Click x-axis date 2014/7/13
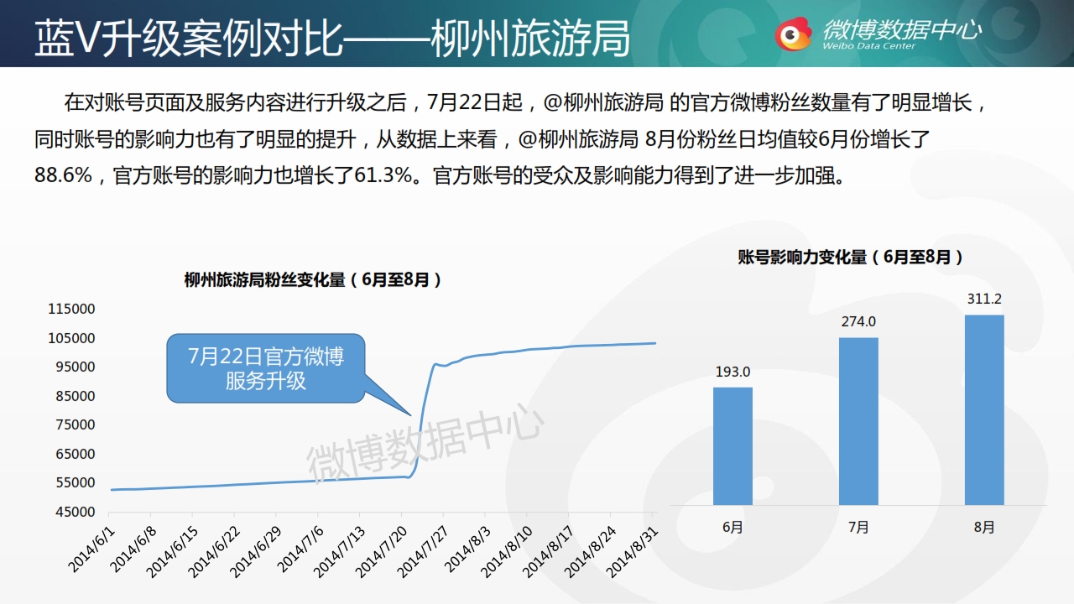The width and height of the screenshot is (1074, 604). (x=339, y=552)
